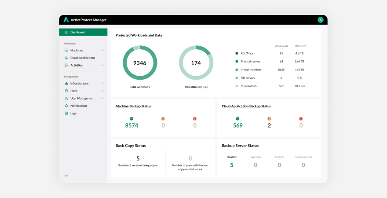Open the 569 successful cloud backups count
387x198 pixels.
click(237, 125)
